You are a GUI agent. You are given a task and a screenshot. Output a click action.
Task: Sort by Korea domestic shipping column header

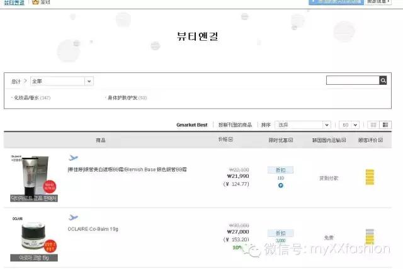[x=329, y=140]
